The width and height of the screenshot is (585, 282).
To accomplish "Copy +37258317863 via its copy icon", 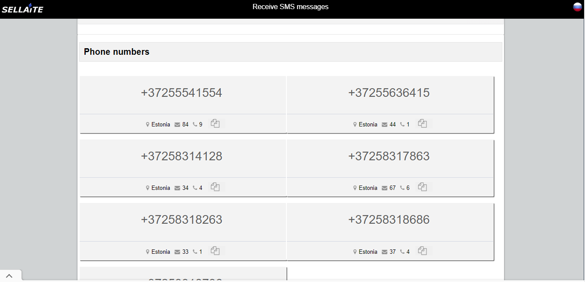I will coord(422,187).
